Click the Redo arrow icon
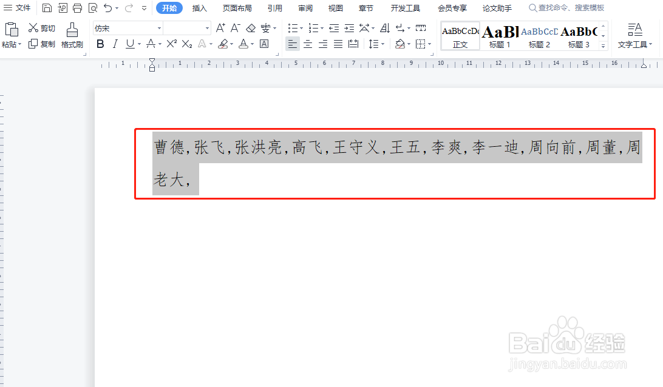Screen dimensions: 663x387 click(x=129, y=8)
